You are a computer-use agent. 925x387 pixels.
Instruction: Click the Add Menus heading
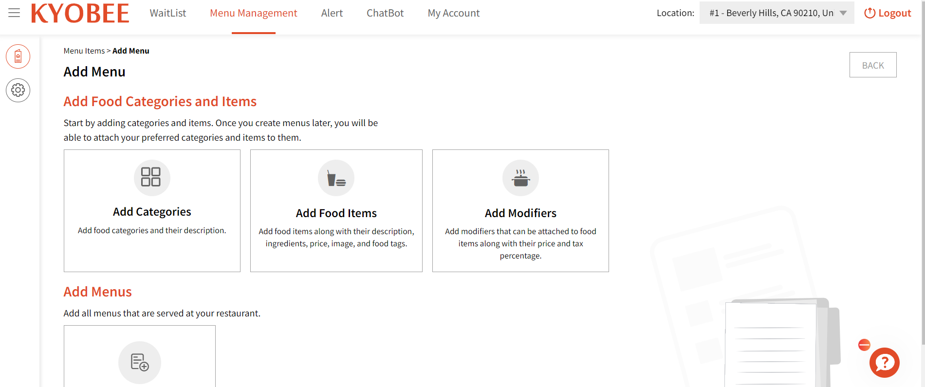coord(98,292)
